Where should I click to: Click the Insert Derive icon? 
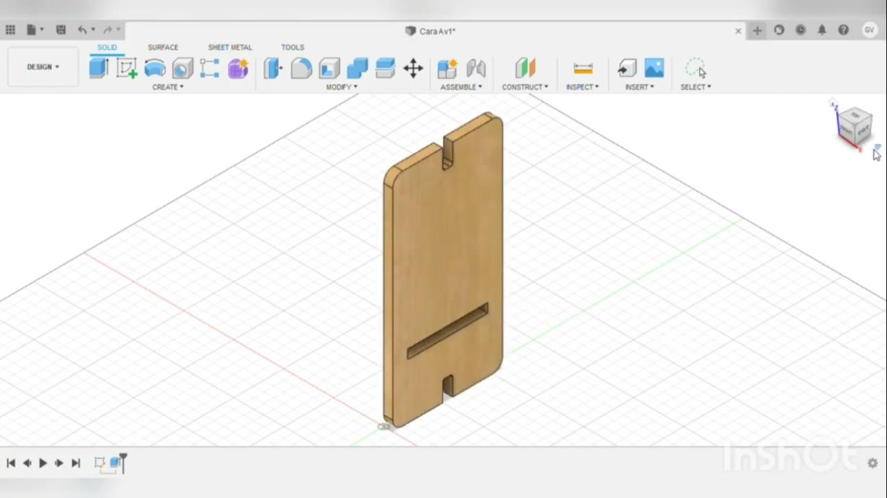coord(626,68)
